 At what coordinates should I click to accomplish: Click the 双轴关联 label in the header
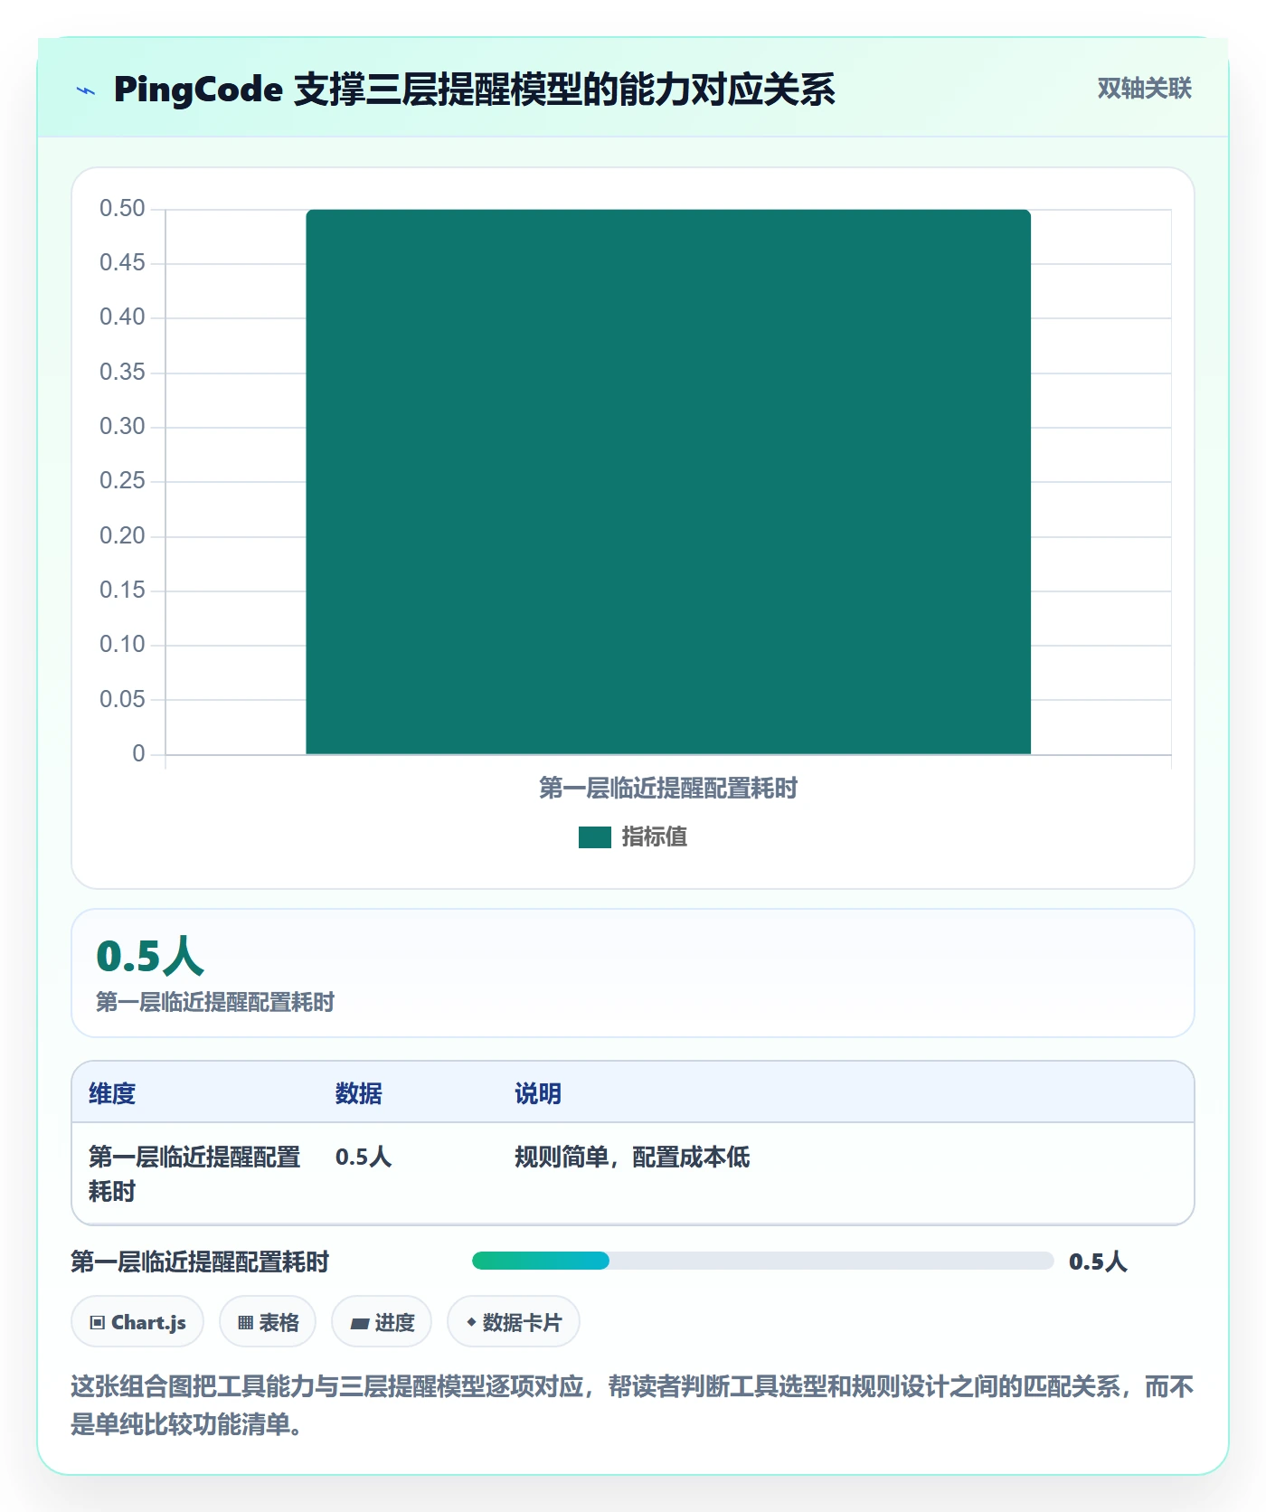1144,88
